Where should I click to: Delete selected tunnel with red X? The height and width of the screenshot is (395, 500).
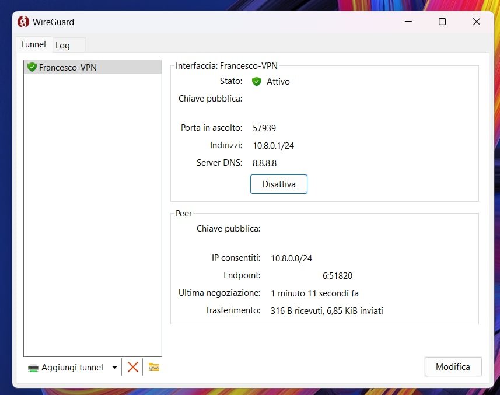point(133,367)
